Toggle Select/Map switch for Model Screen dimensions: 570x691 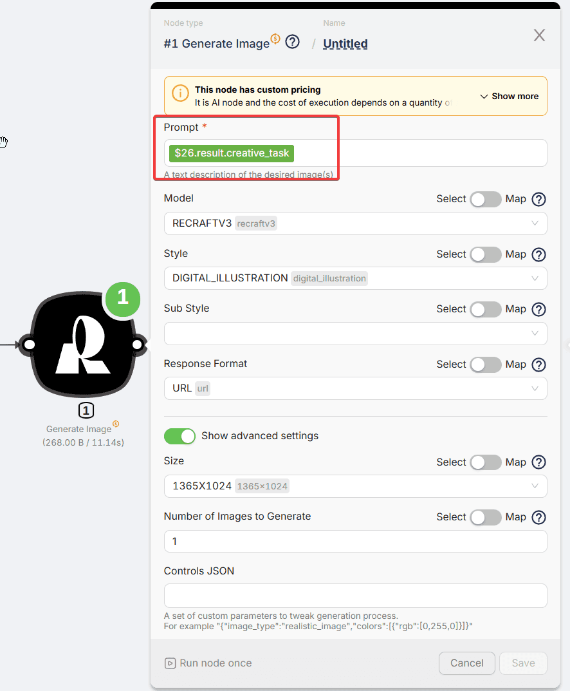[485, 199]
